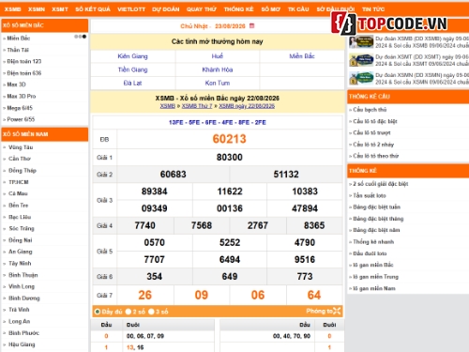
Task: Open the Cầu lô tô 2 nháy link
Action: (x=373, y=145)
